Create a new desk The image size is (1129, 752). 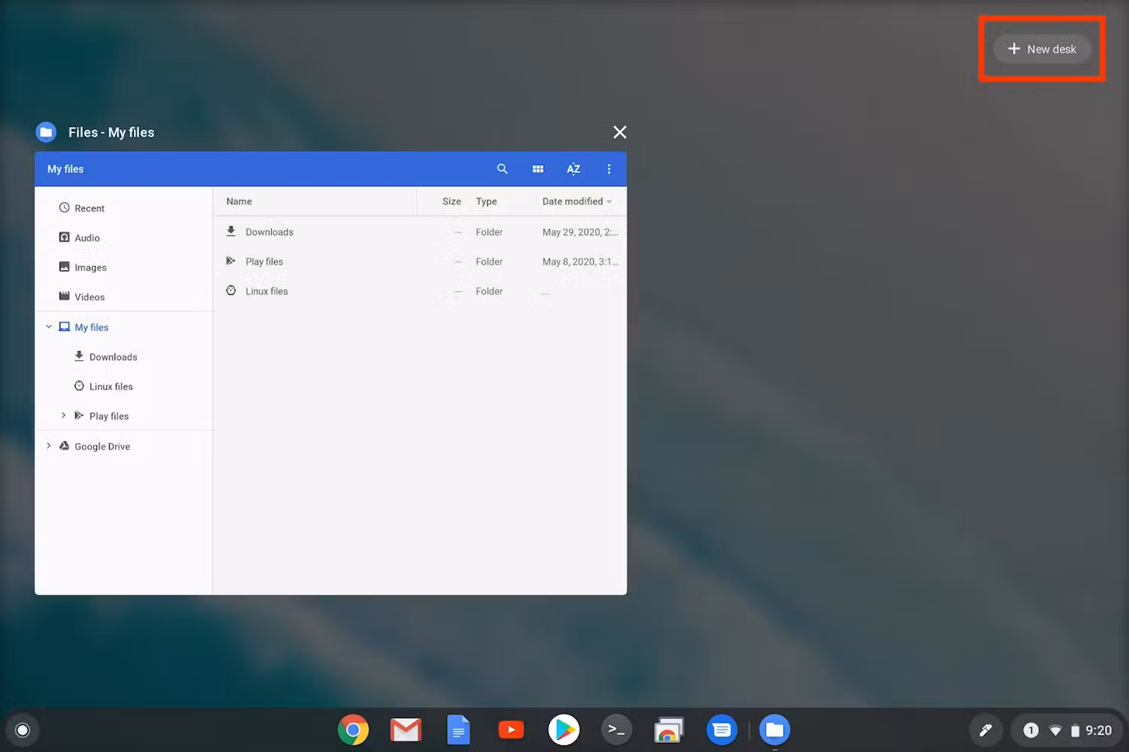[1042, 48]
